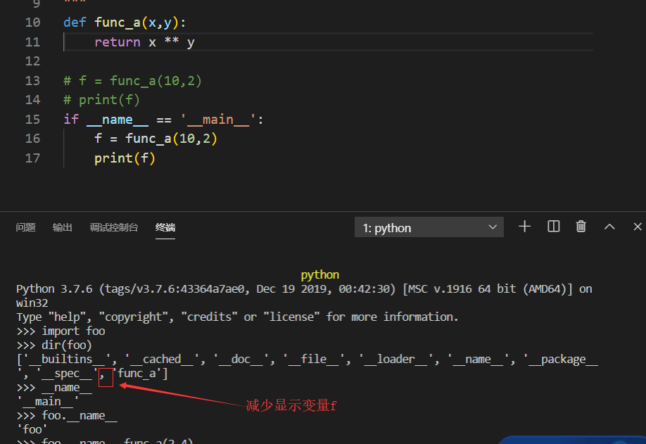Open the 调试控制台 debug console tab

[114, 227]
